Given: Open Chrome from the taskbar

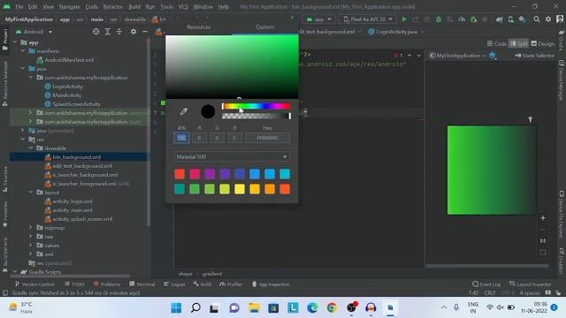Looking at the screenshot, I should 332,307.
